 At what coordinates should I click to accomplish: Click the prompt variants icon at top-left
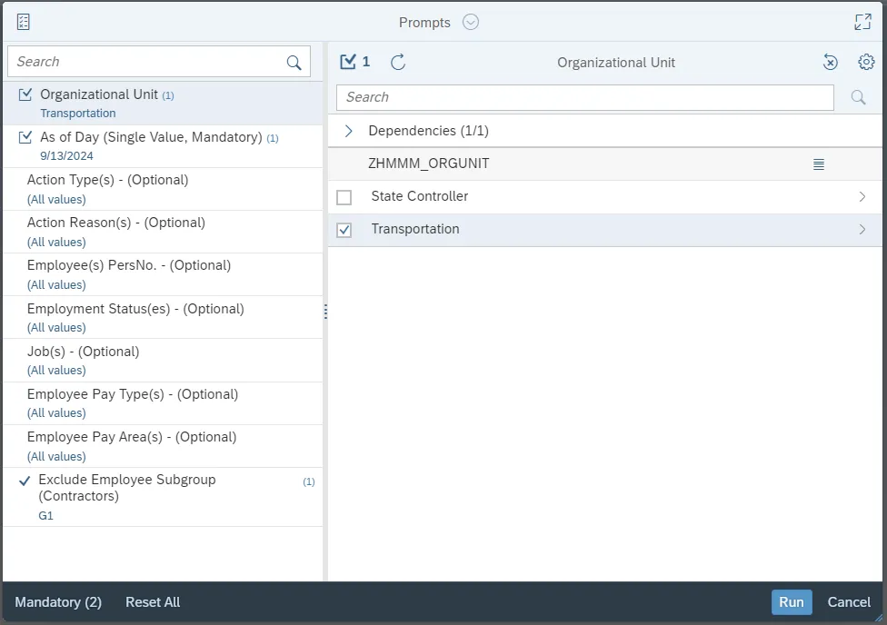[x=24, y=22]
